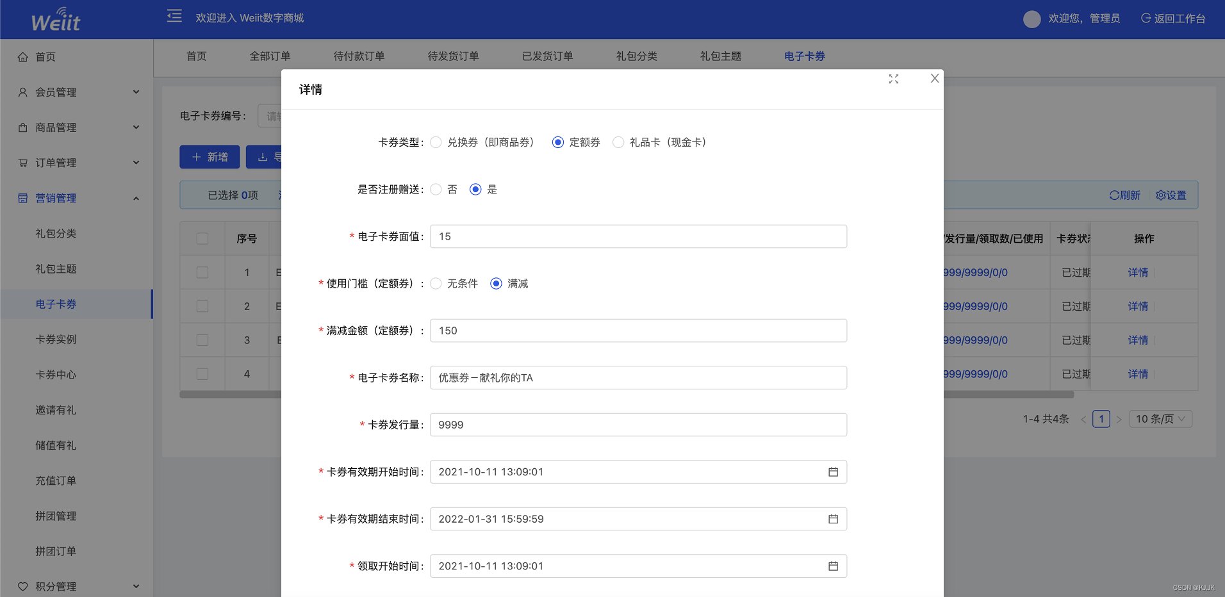
Task: Switch to 待付款订单 tab
Action: (359, 56)
